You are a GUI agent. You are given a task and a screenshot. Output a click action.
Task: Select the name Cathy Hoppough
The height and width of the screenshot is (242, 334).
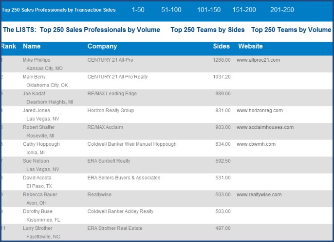[41, 144]
